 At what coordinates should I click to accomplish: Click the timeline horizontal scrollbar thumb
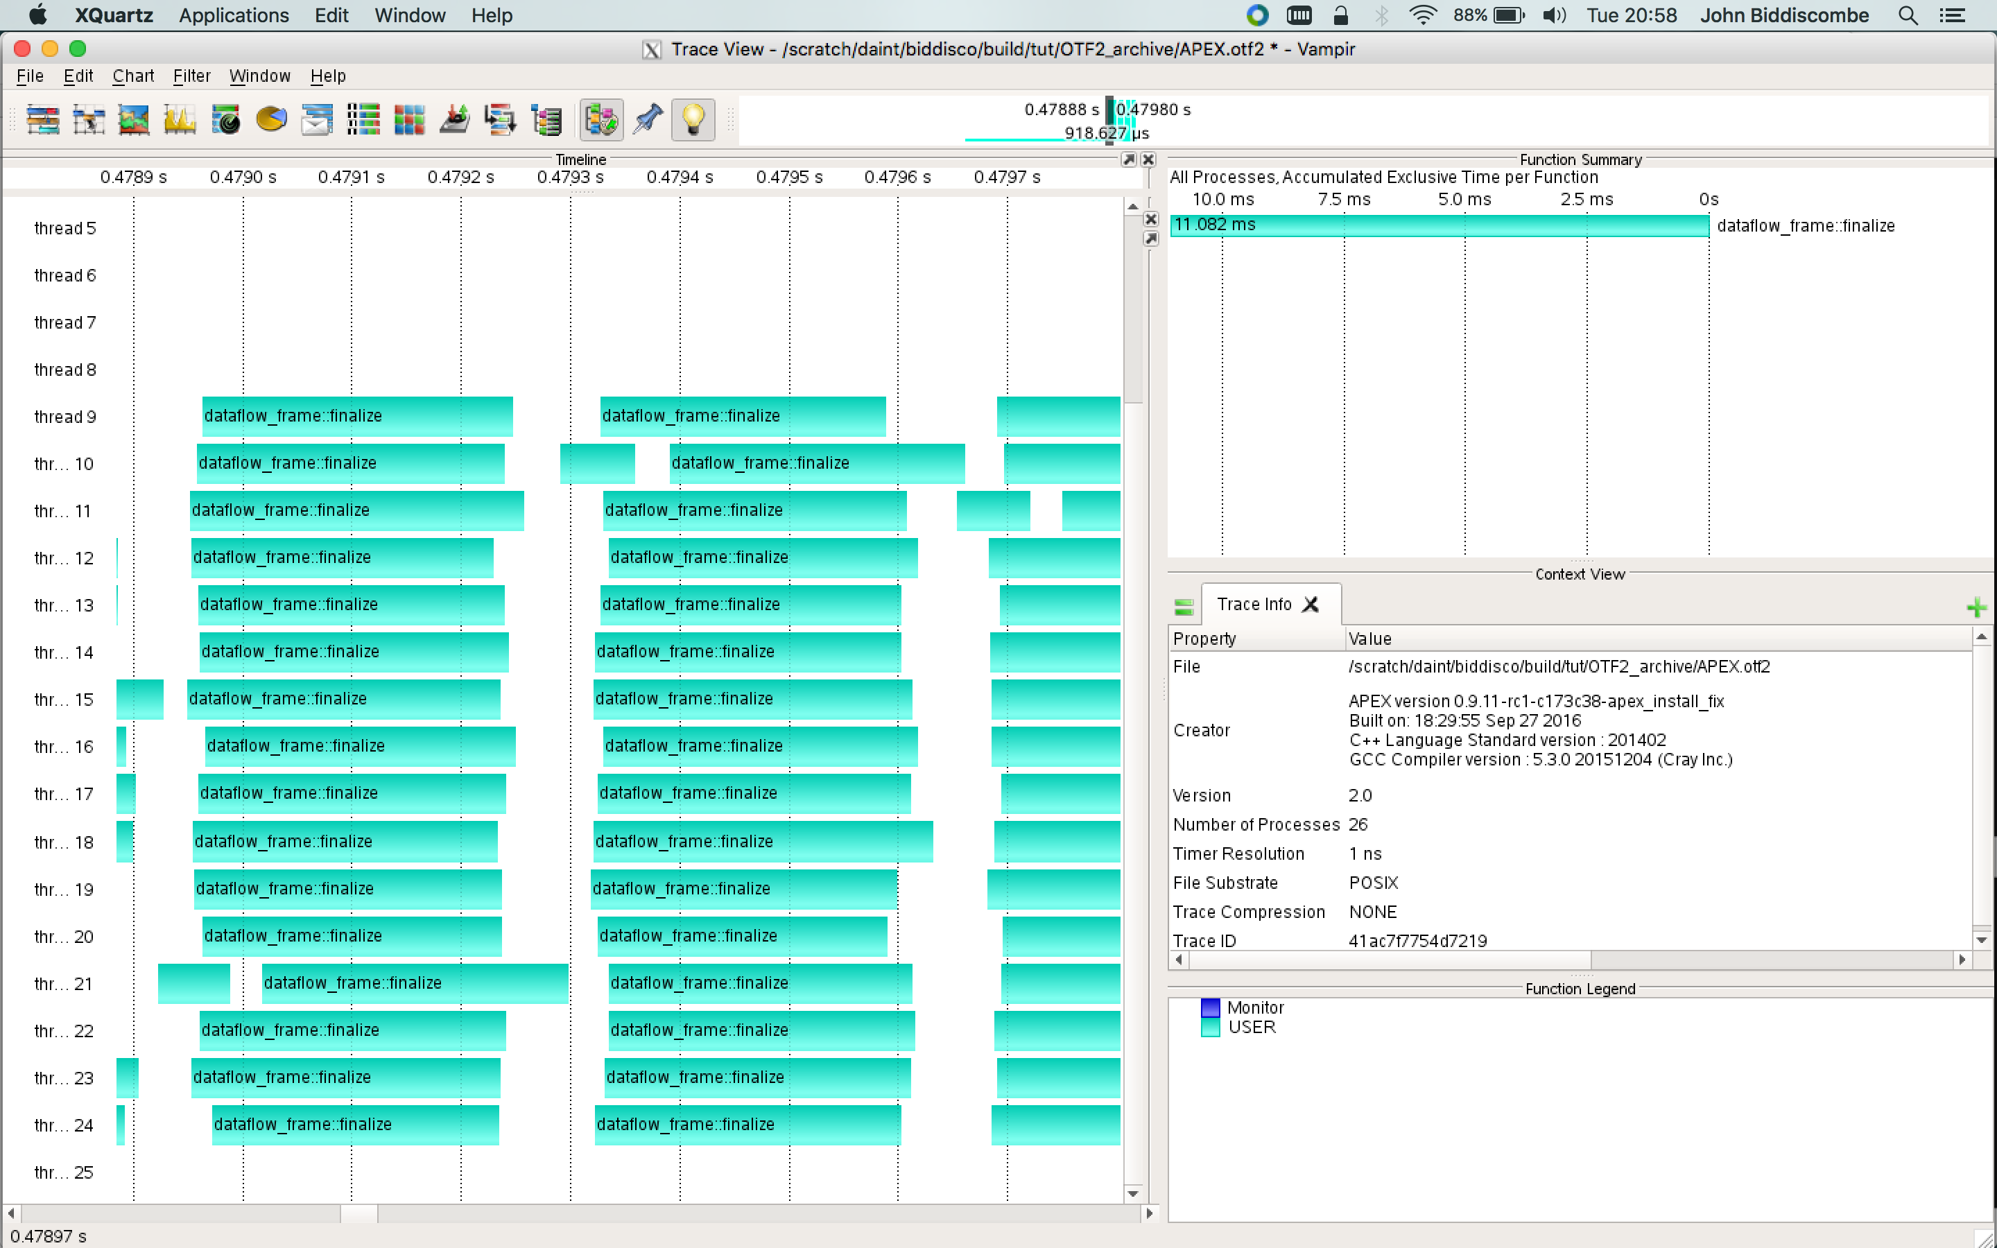(x=359, y=1213)
